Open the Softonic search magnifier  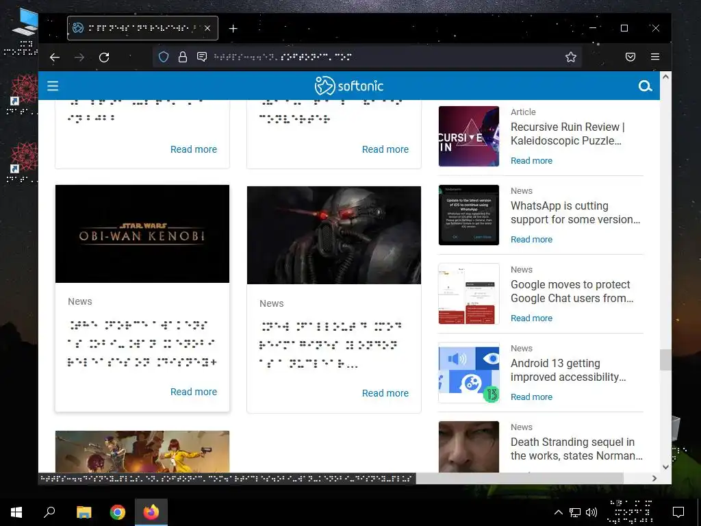[x=645, y=86]
